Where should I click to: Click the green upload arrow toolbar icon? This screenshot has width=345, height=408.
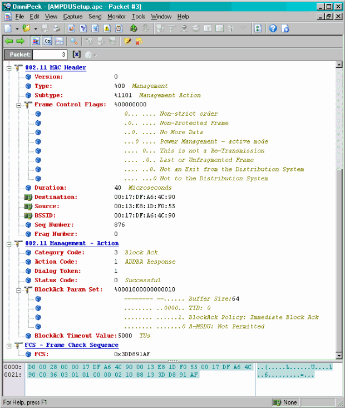[x=134, y=28]
